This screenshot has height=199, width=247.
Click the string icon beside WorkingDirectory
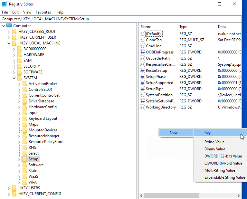tap(143, 107)
